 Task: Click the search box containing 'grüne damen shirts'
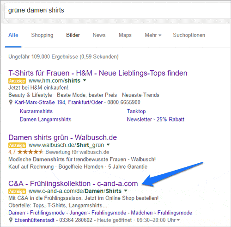[118, 11]
